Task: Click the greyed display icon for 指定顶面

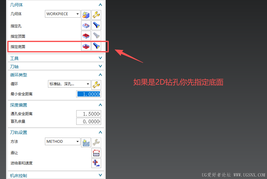Action: [x=96, y=36]
